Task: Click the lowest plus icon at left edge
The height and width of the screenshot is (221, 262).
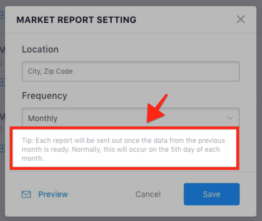Action: [2, 149]
